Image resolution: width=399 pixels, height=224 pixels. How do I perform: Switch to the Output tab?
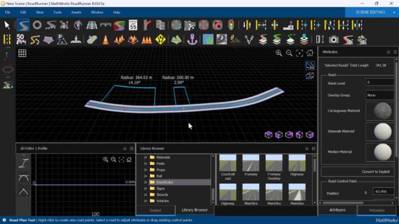pyautogui.click(x=155, y=210)
